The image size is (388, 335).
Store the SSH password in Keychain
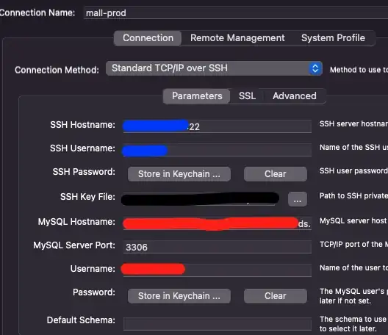coord(179,174)
